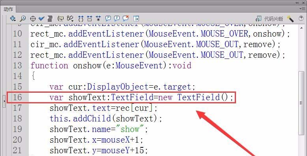The width and height of the screenshot is (307, 156).
Task: Click the insert target path crosshair icon
Action: tap(33, 19)
